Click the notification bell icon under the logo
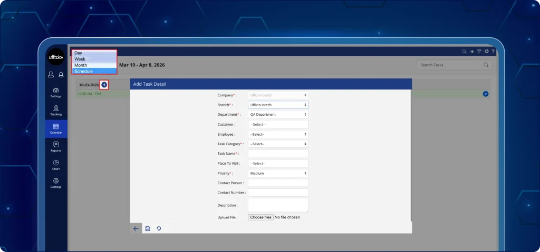This screenshot has width=540, height=252. (x=61, y=75)
